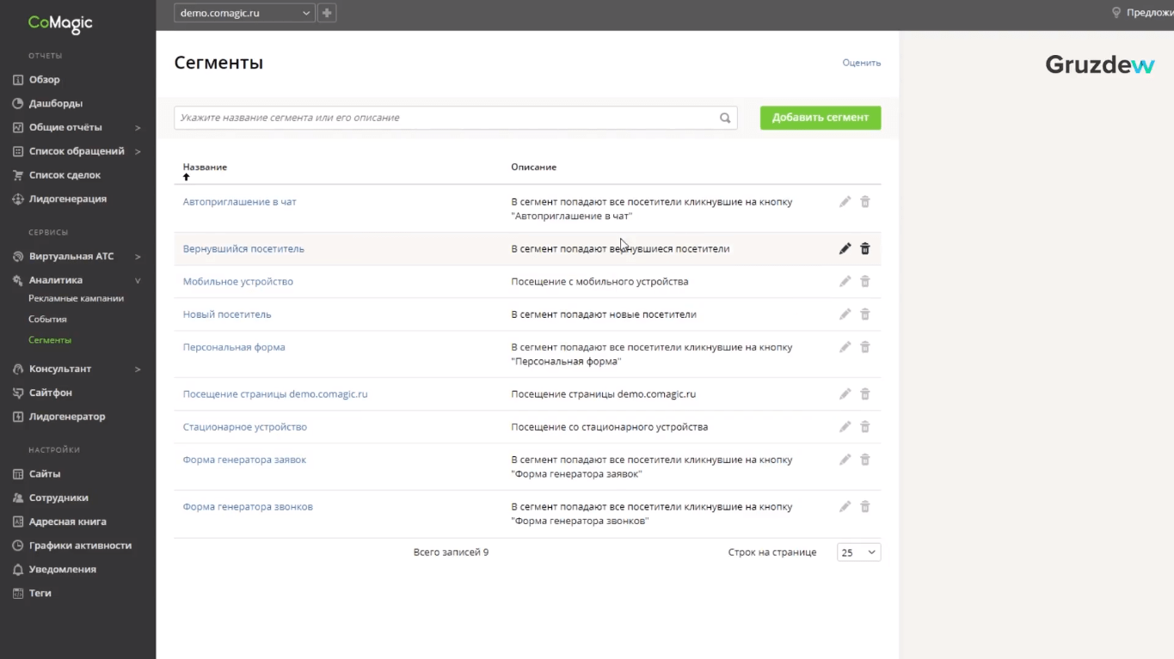Open Адресная книга

(67, 522)
